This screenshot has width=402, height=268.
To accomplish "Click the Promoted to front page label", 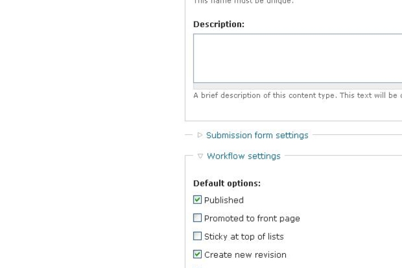I will coord(252,218).
